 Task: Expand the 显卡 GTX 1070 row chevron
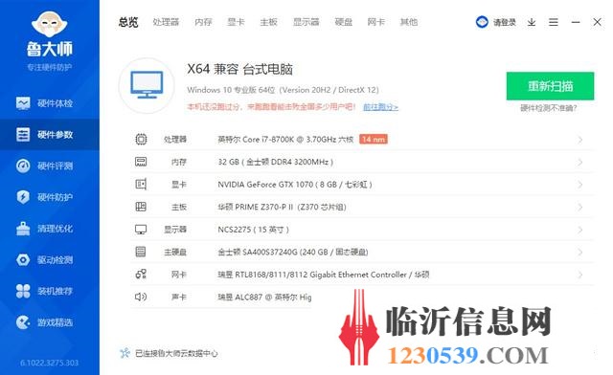(x=580, y=185)
